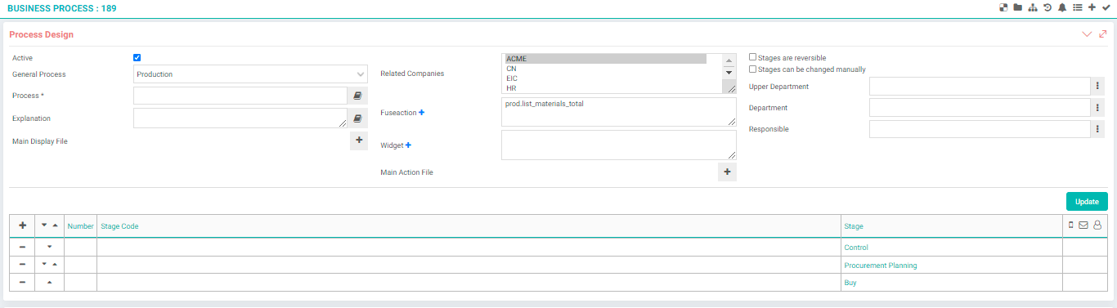Focus the Department input field
This screenshot has width=1117, height=308.
tap(980, 108)
